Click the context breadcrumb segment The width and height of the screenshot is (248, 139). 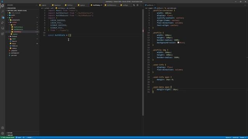(47, 8)
